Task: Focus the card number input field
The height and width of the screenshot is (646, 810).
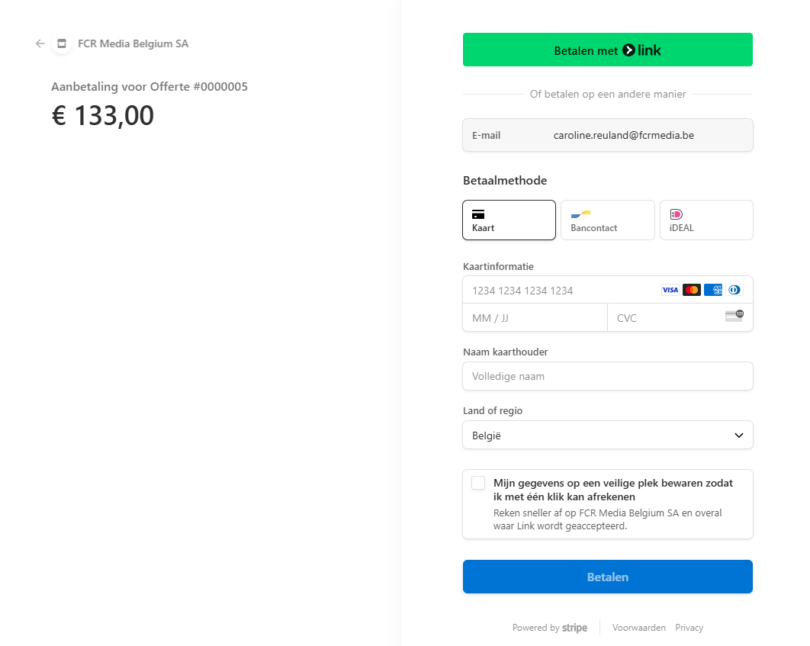Action: (x=561, y=291)
